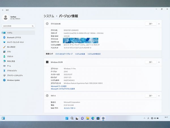Open システムの保護 link
Screen dimensions: 170x128
pyautogui.click(x=80, y=54)
